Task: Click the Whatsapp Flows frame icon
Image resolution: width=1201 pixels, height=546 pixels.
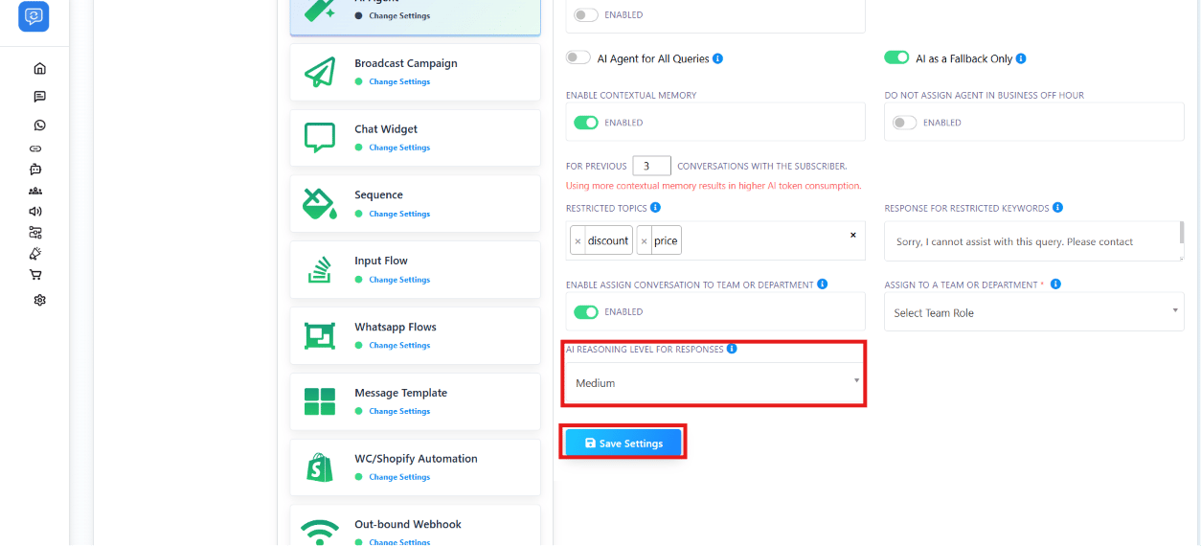Action: click(x=320, y=335)
